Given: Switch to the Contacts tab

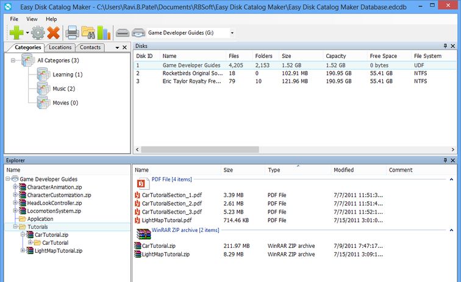Looking at the screenshot, I should tap(90, 47).
